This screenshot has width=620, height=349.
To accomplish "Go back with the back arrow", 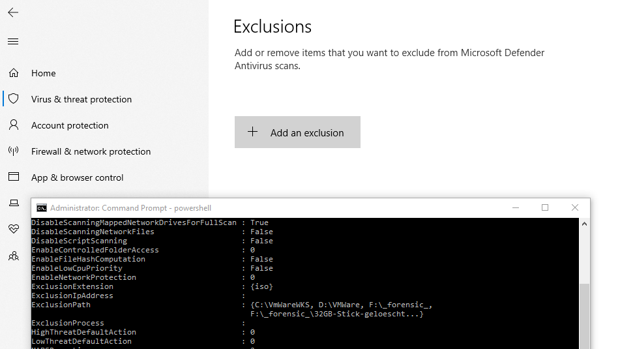I will (13, 12).
